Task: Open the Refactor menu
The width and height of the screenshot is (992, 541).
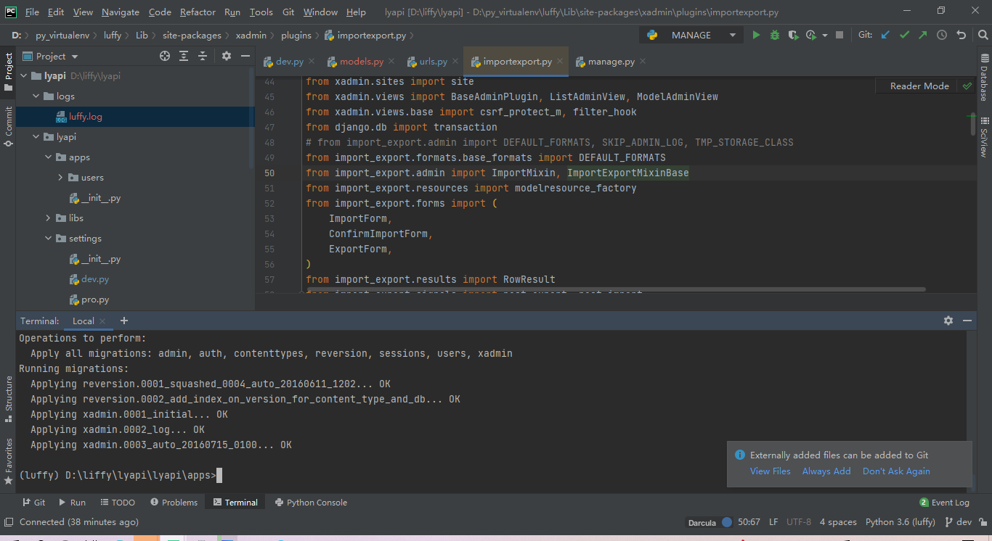Action: click(x=198, y=12)
